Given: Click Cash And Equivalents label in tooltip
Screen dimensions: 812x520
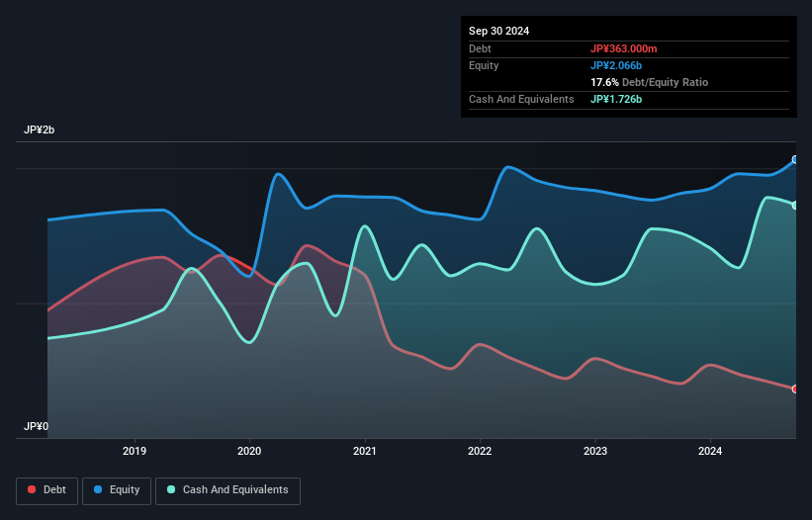Looking at the screenshot, I should (x=521, y=99).
